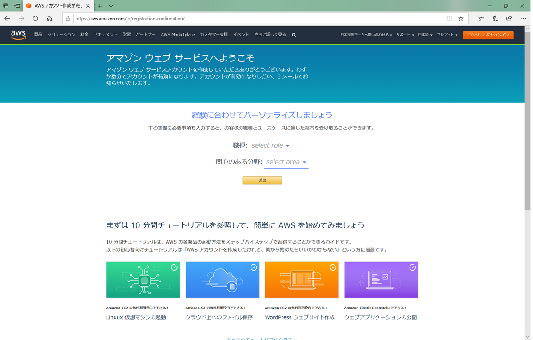Click the purple Elastic Beanstalk tutorial thumbnail

[381, 280]
